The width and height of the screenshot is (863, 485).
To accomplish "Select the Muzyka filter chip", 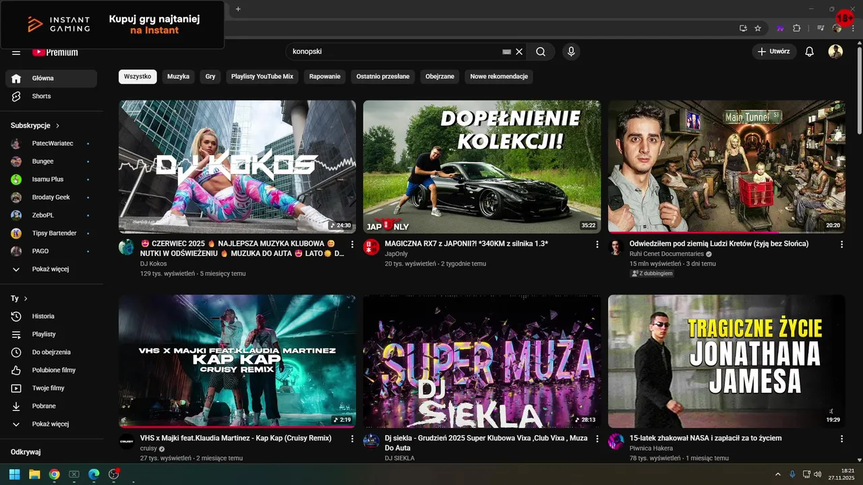I will click(x=178, y=77).
